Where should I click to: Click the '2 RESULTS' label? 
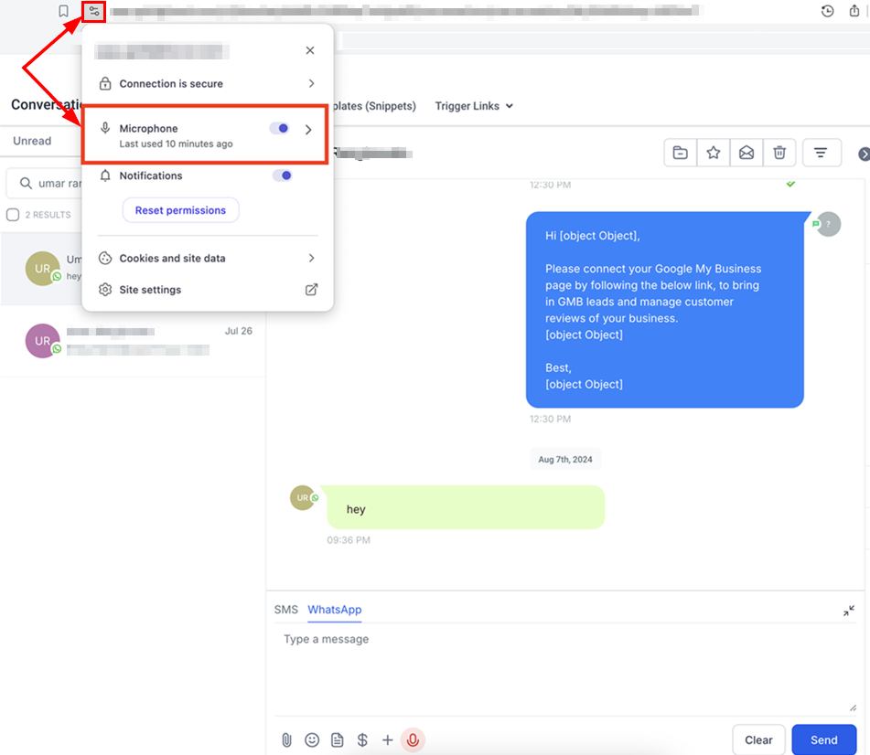pyautogui.click(x=48, y=215)
